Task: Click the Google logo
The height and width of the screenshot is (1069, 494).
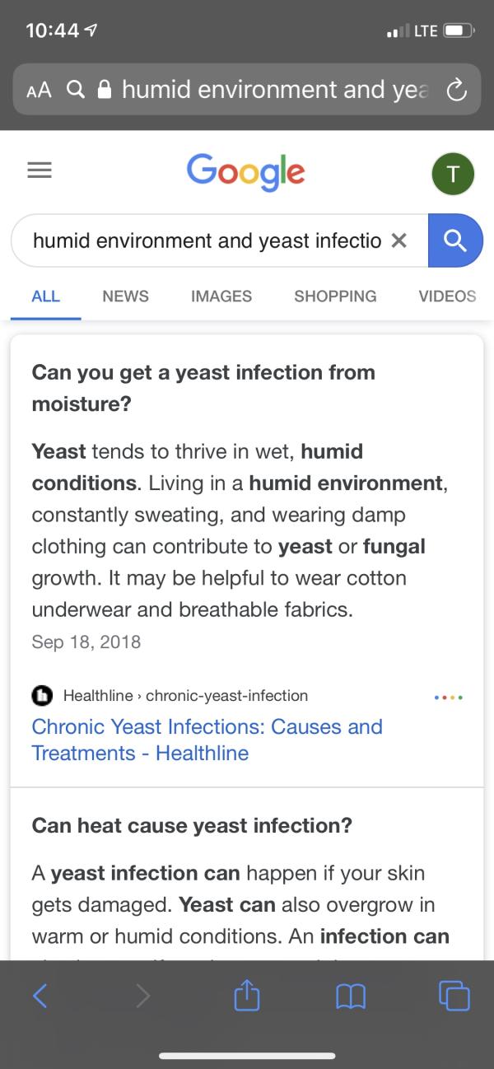Action: (246, 172)
